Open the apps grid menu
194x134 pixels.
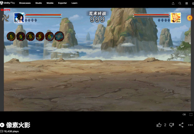tap(187, 3)
